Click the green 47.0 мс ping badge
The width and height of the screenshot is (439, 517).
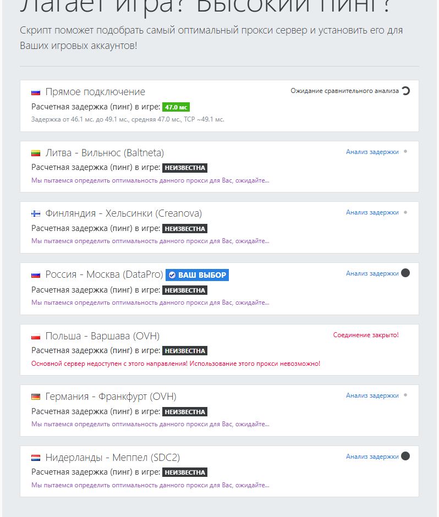coord(176,107)
